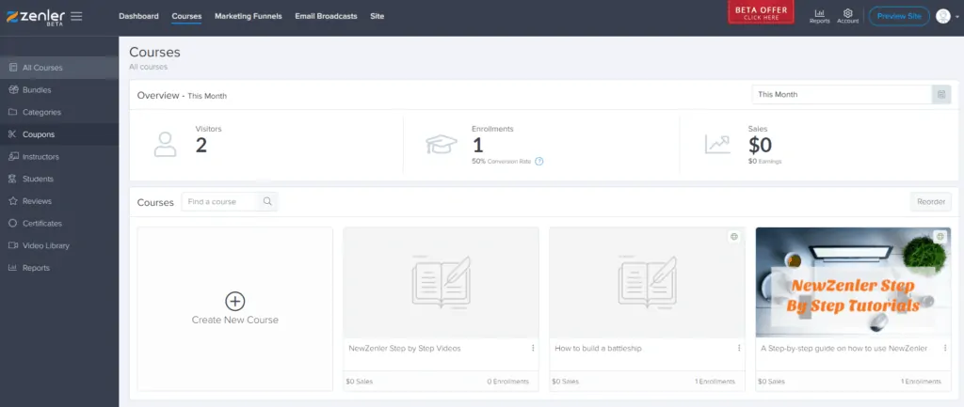Open options menu for NewZenler Step by Step Videos
This screenshot has height=407, width=964.
533,348
